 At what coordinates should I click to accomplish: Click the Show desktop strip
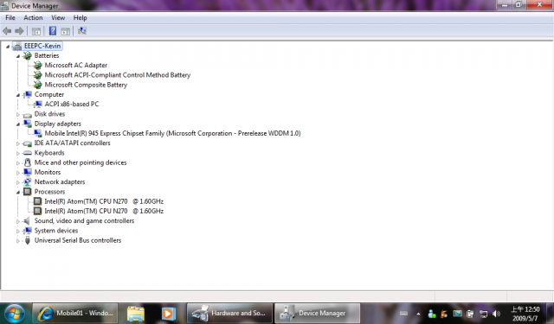551,313
